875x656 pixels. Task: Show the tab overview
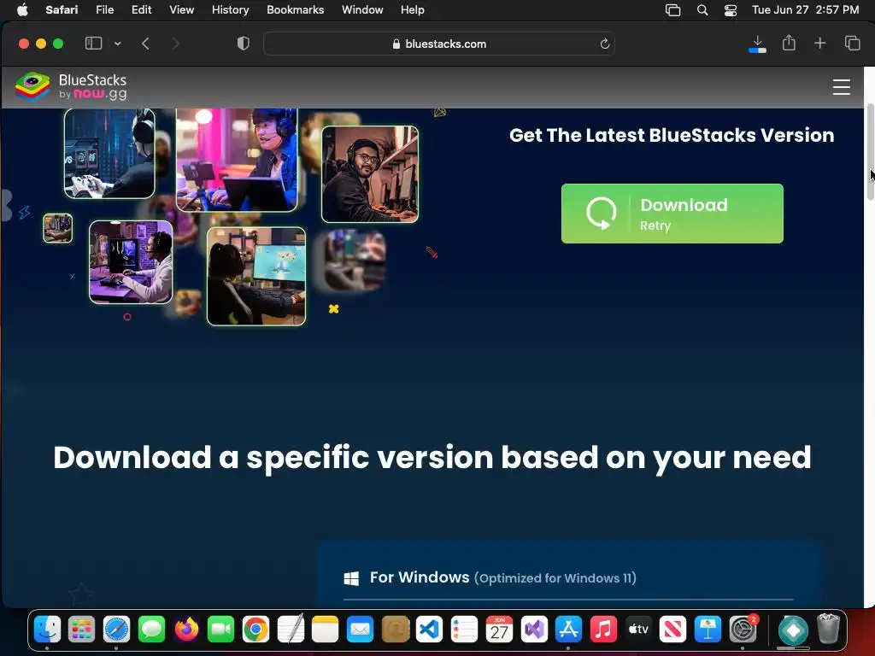[x=852, y=43]
